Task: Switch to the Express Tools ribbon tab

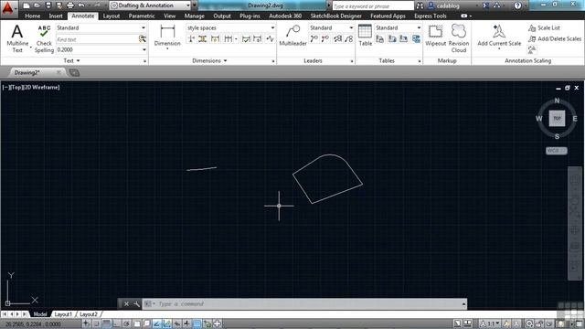Action: 431,16
